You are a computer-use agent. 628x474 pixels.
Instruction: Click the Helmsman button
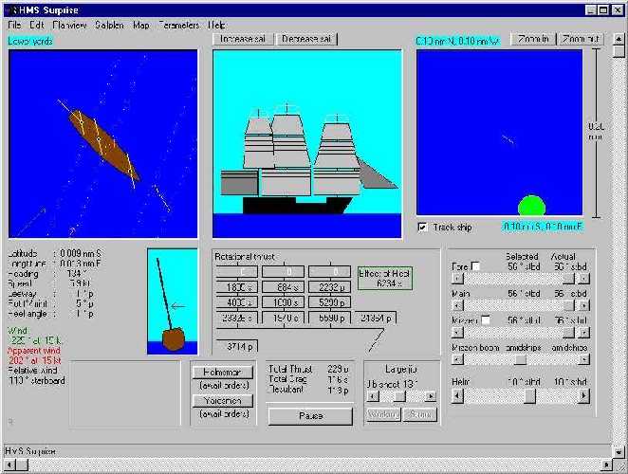coord(223,373)
